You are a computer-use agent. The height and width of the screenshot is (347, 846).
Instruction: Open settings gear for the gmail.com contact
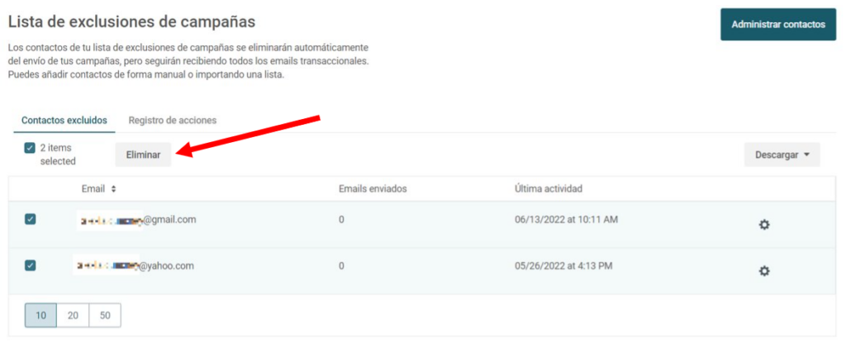click(764, 225)
